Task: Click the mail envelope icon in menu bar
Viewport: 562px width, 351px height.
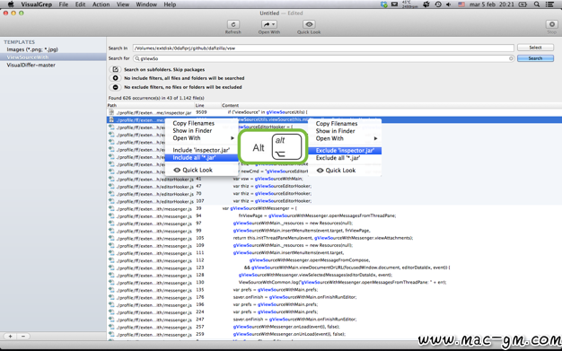Action: [x=394, y=4]
